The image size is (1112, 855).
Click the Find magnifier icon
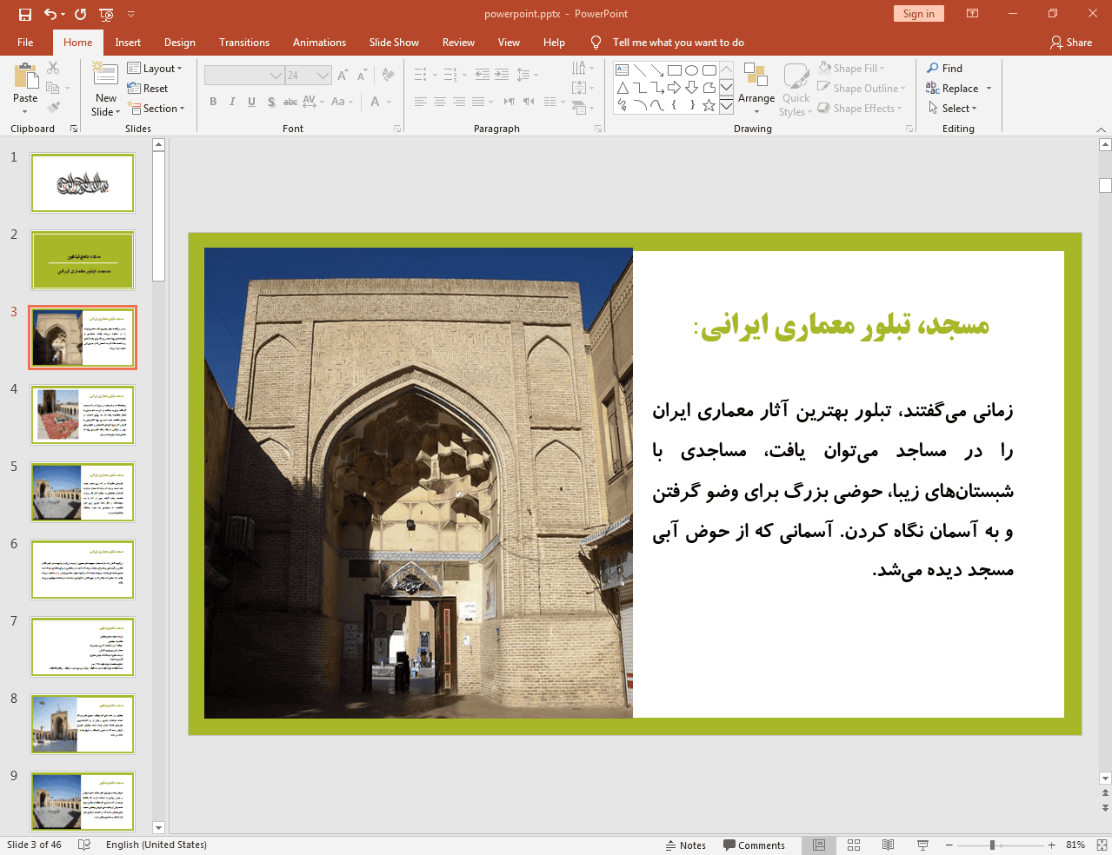pyautogui.click(x=933, y=69)
